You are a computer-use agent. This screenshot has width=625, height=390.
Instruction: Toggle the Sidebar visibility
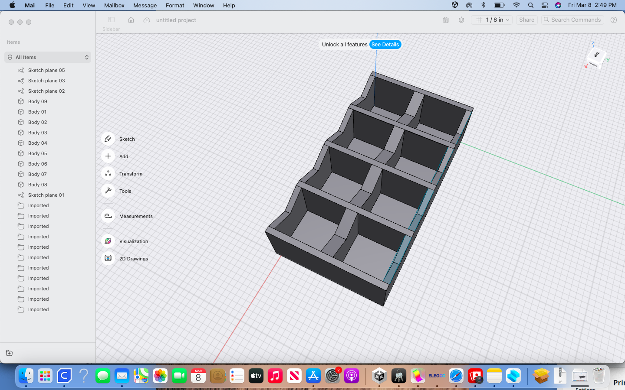point(111,20)
